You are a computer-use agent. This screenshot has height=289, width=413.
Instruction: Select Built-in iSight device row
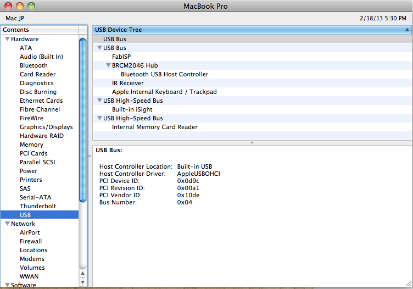[252, 109]
